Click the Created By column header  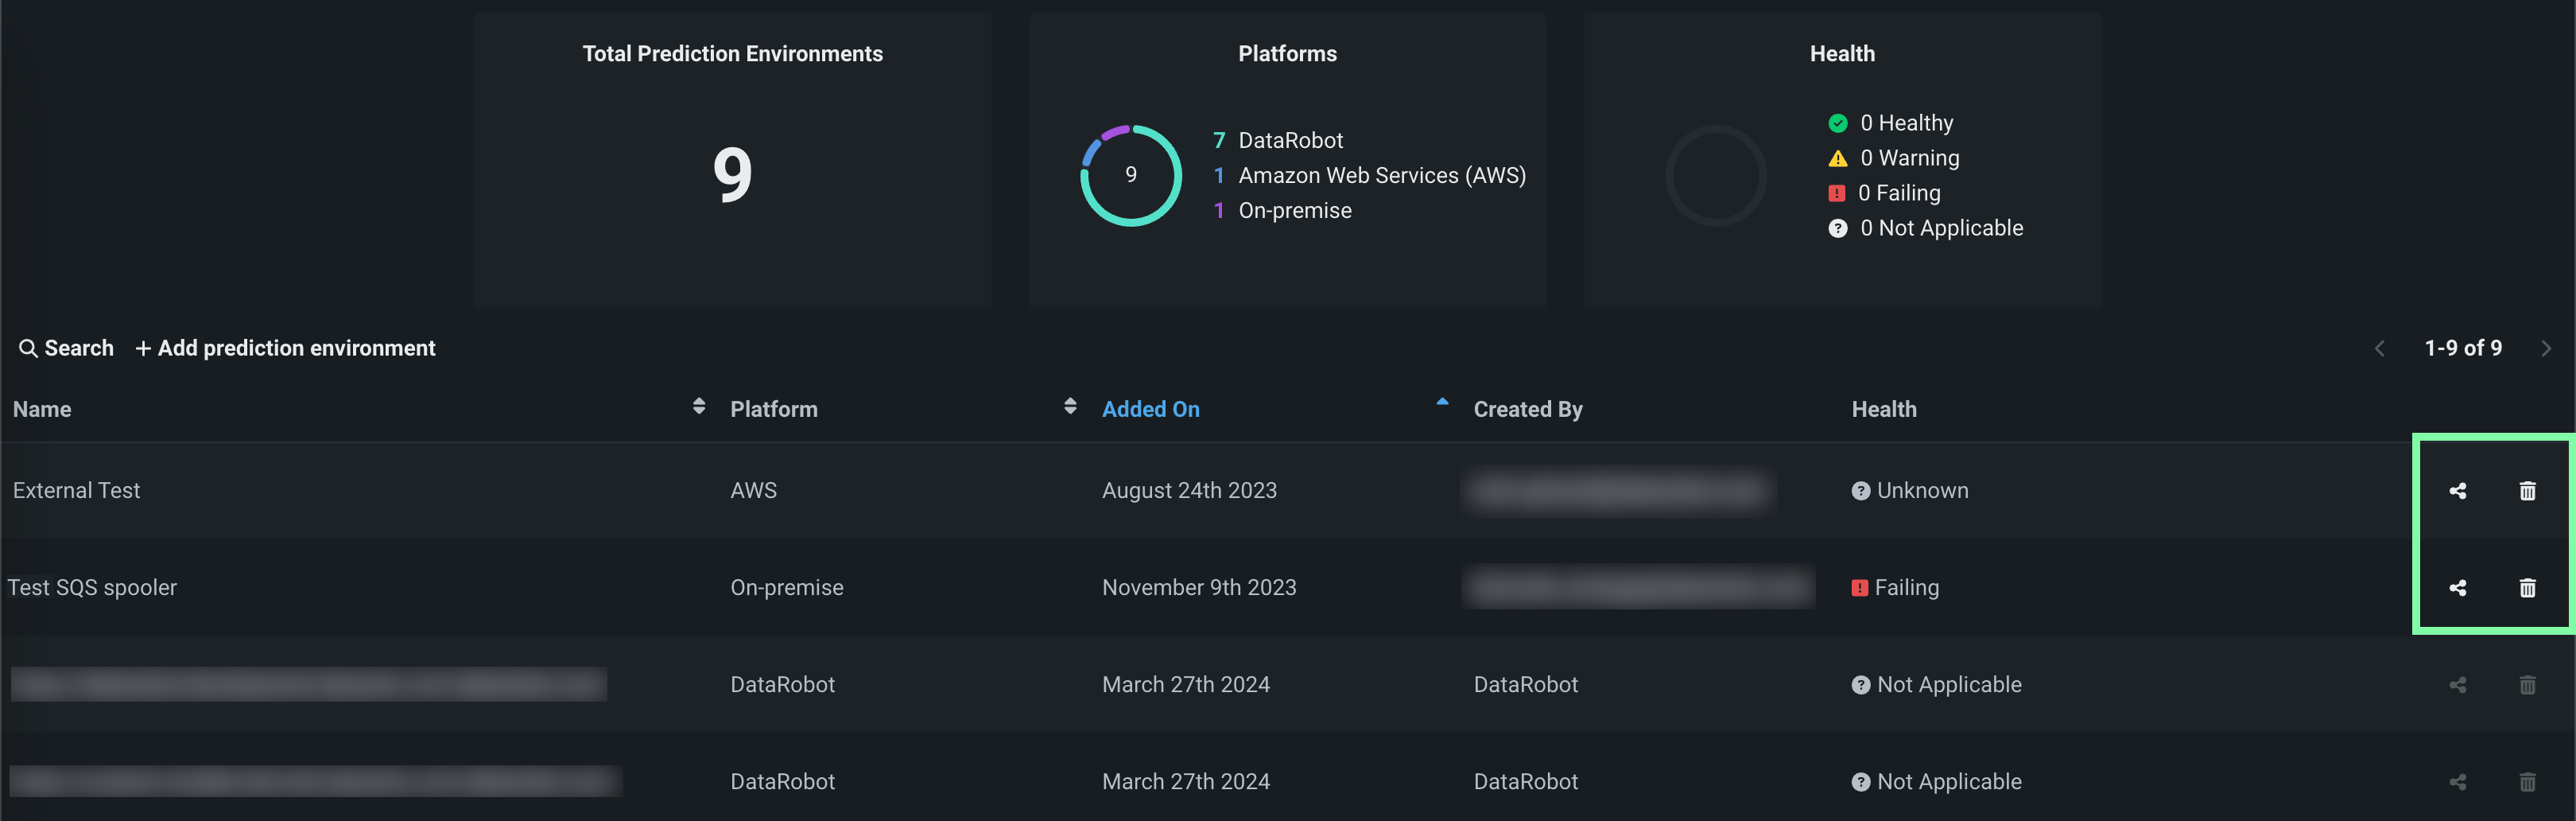[1527, 409]
